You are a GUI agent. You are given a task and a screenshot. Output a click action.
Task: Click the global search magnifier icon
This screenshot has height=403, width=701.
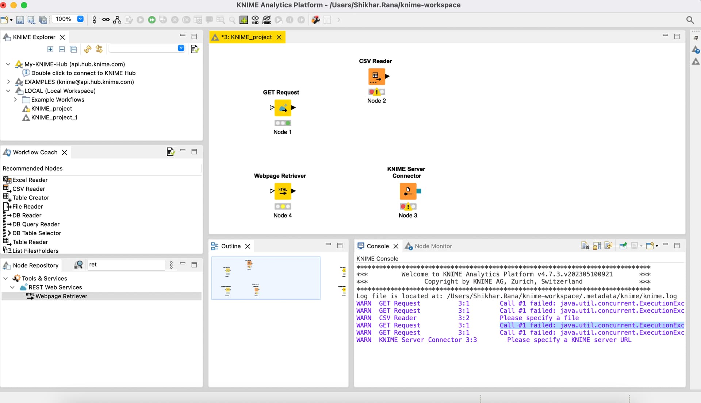690,20
